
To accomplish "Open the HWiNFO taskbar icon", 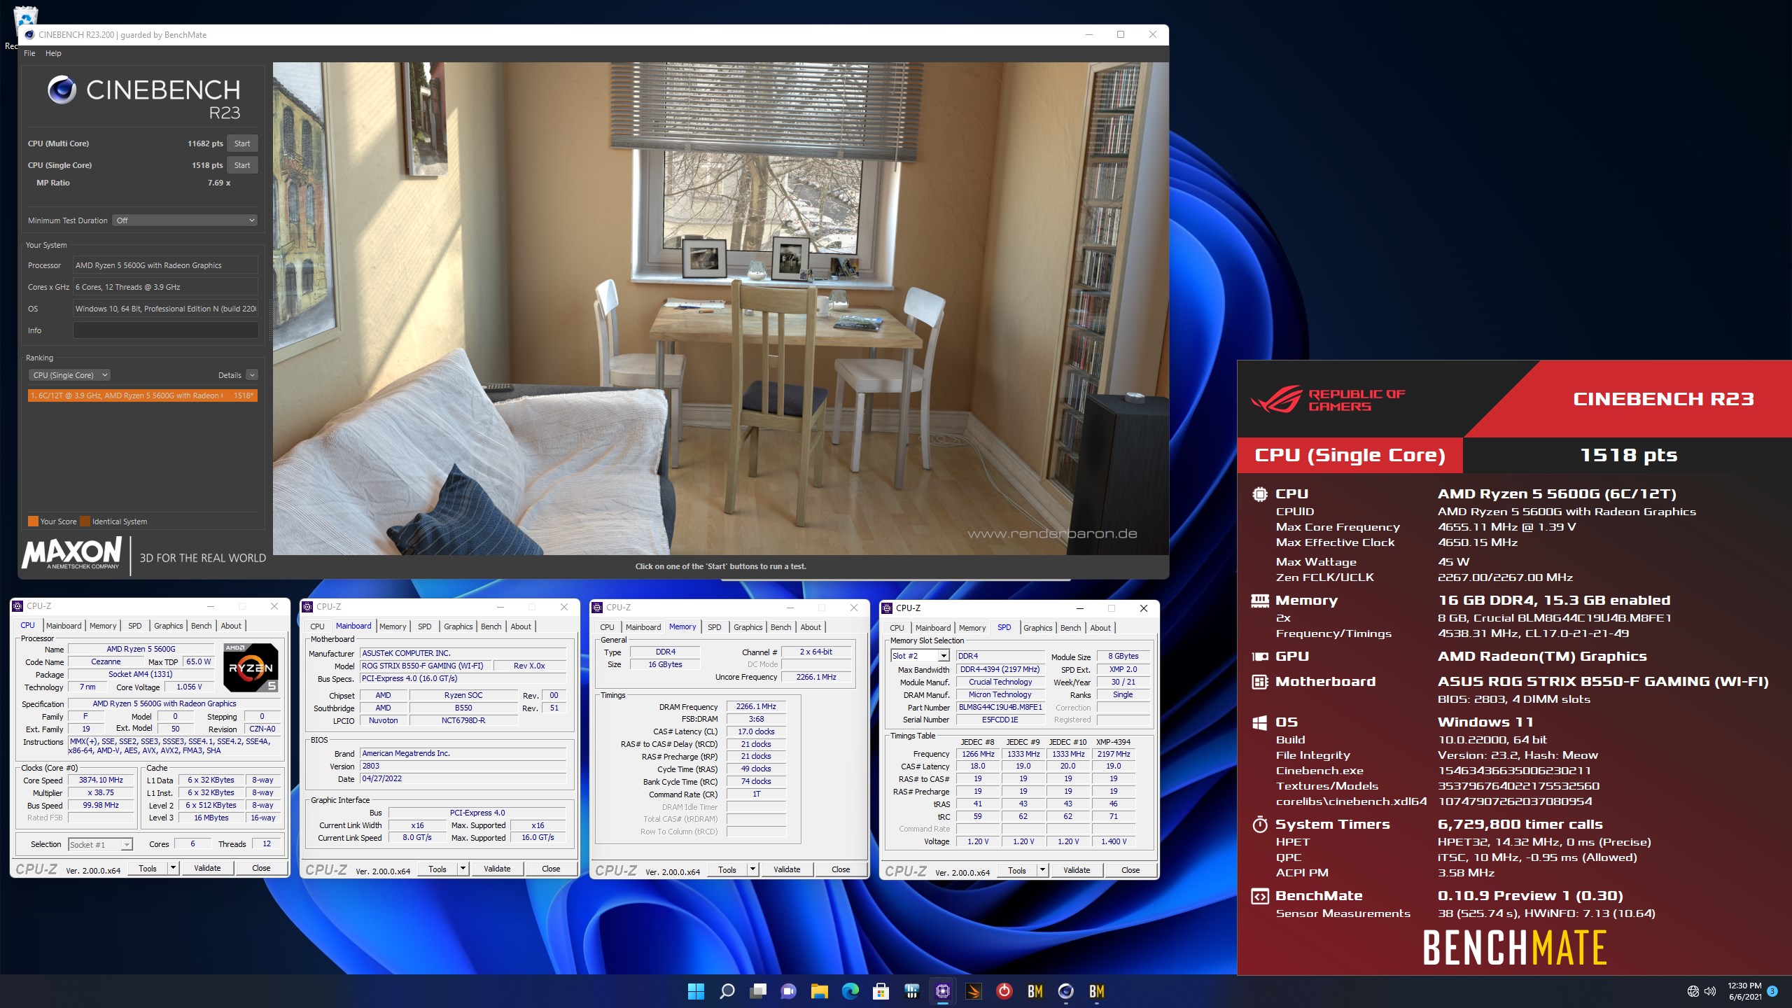I will point(911,991).
